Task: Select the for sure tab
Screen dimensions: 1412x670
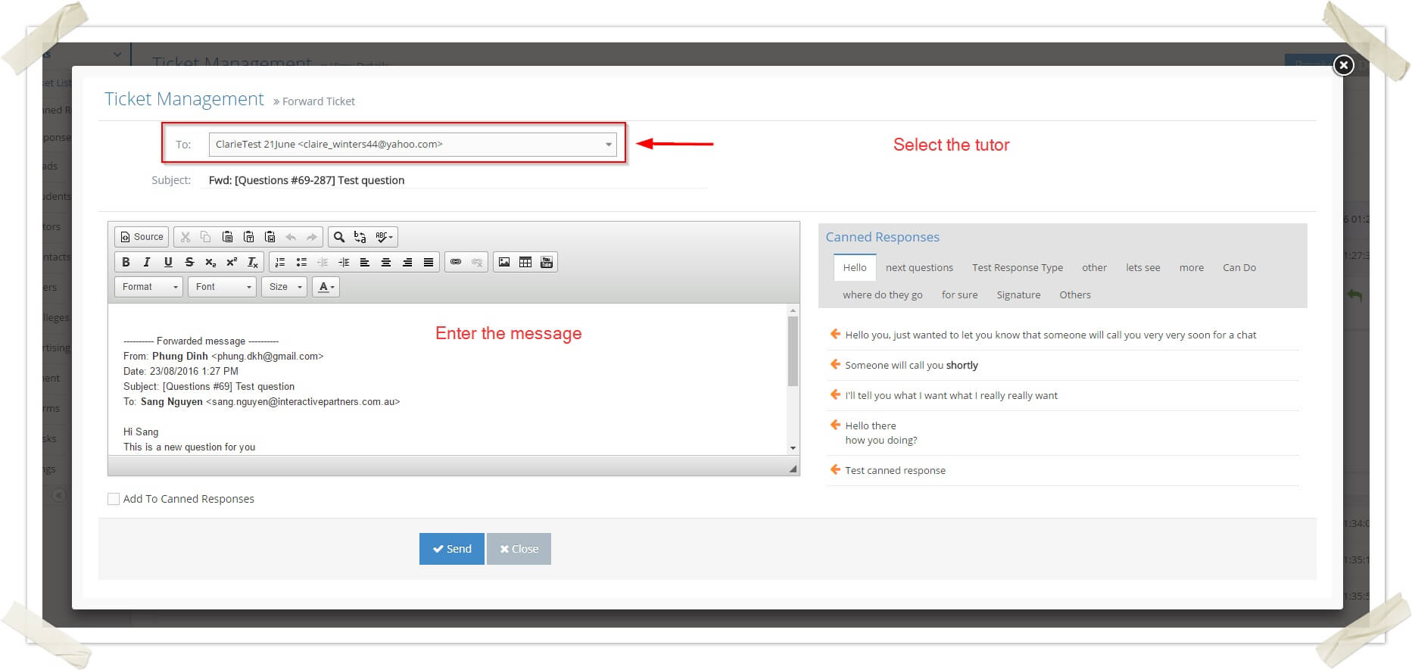Action: (x=959, y=294)
